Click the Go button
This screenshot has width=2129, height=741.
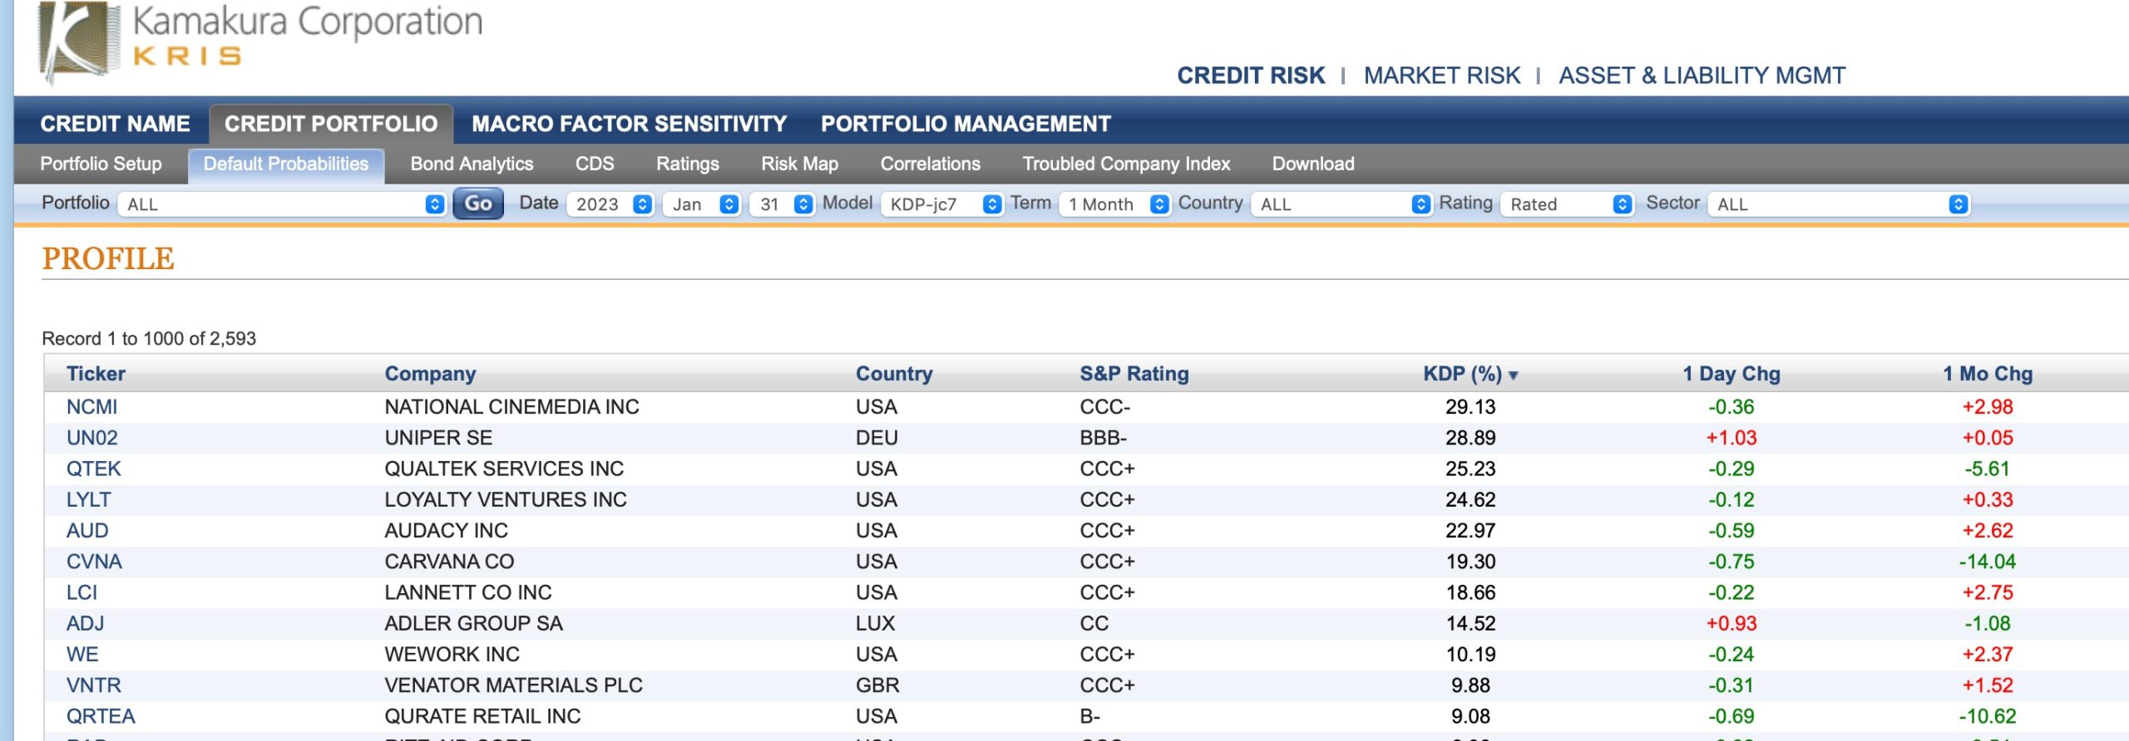[478, 204]
